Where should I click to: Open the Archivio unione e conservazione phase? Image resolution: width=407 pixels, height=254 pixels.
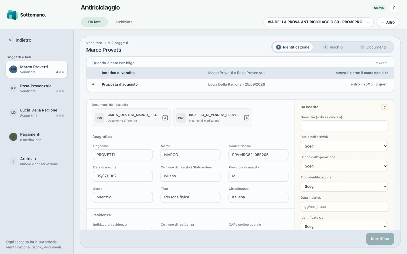point(37,161)
